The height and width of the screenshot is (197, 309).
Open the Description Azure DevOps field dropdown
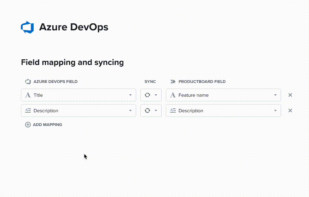pos(78,111)
